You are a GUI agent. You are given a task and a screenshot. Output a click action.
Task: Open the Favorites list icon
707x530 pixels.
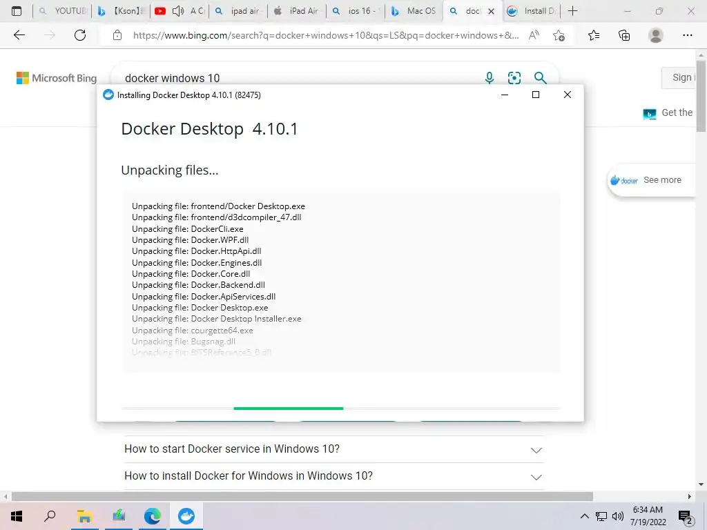point(594,35)
